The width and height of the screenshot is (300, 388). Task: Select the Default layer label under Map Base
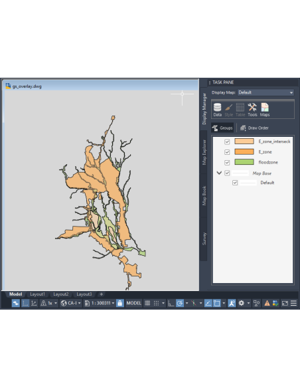pos(267,183)
